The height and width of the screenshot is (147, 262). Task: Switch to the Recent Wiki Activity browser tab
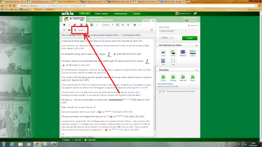14,2
